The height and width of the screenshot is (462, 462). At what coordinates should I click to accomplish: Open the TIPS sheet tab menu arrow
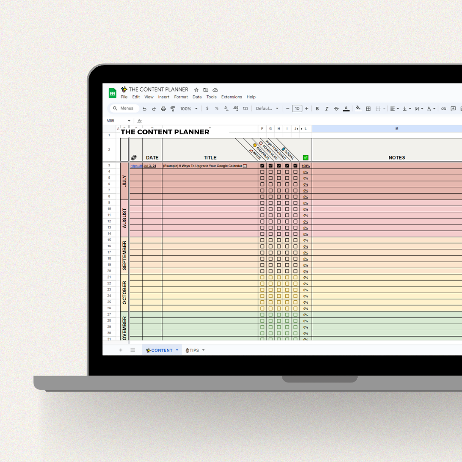203,350
